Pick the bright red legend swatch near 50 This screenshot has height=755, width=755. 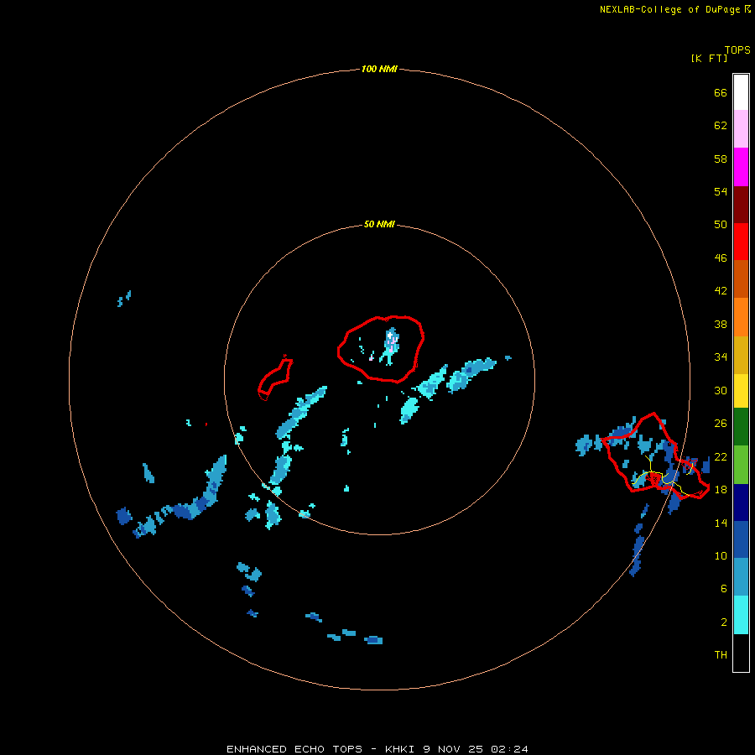point(741,242)
